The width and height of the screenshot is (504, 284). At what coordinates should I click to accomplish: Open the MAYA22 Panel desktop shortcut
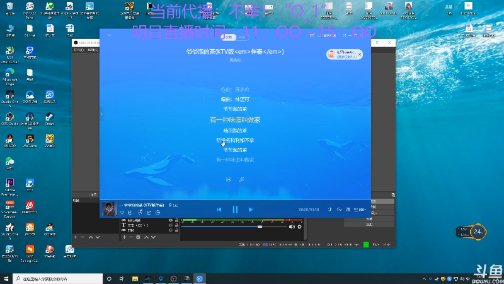pos(30,10)
